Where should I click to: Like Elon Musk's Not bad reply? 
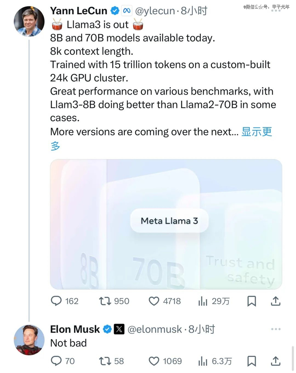pos(154,361)
